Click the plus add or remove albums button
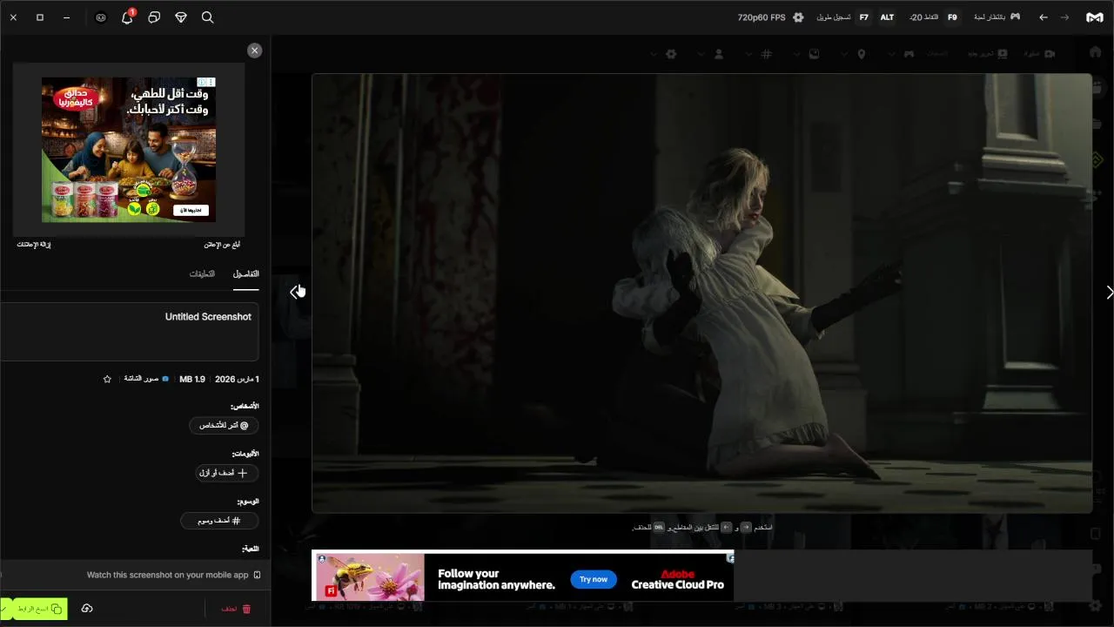Image resolution: width=1114 pixels, height=627 pixels. (227, 473)
